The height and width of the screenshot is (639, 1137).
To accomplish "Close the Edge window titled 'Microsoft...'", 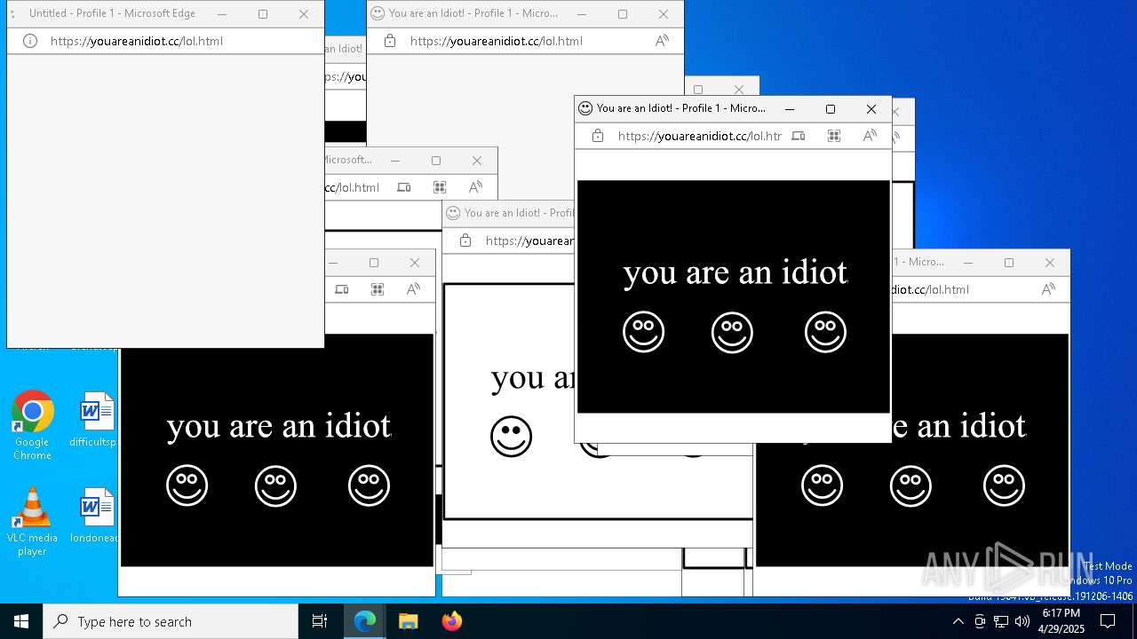I will pyautogui.click(x=477, y=161).
